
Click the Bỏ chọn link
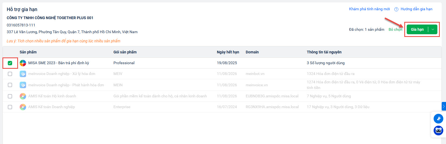pos(395,29)
